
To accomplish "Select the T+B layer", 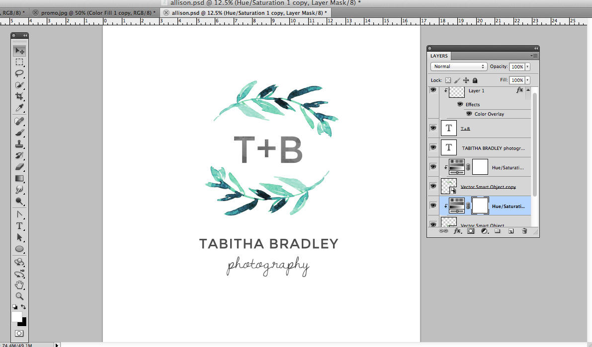I will coord(485,128).
